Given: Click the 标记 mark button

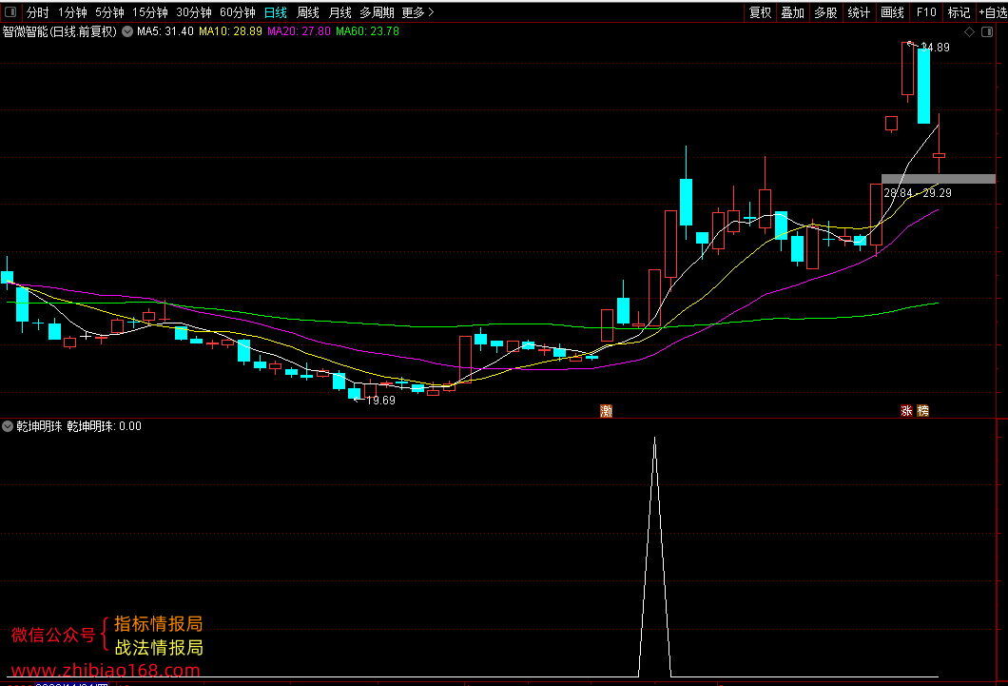Looking at the screenshot, I should [x=959, y=12].
